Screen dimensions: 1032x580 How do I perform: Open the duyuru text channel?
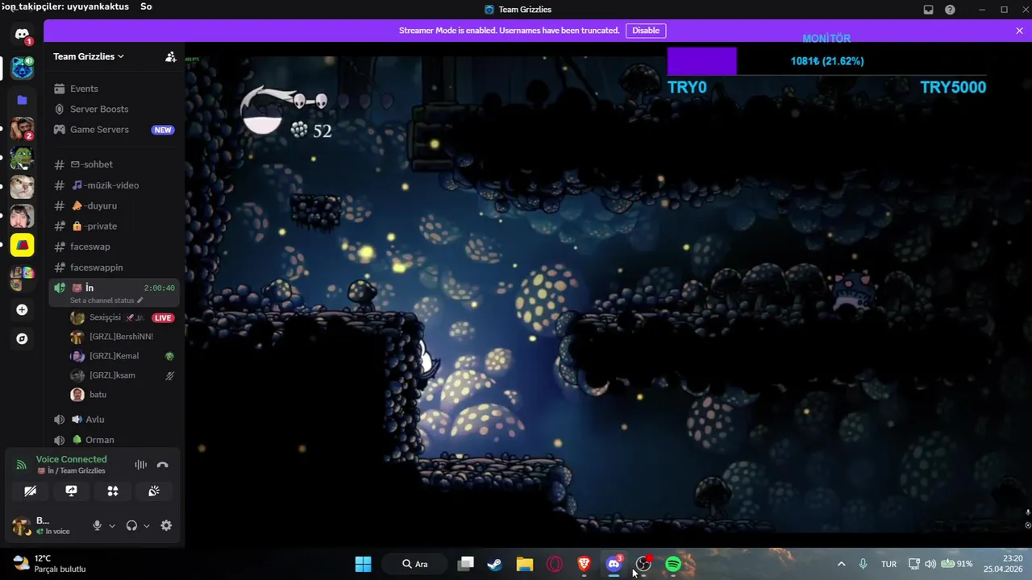pyautogui.click(x=113, y=205)
